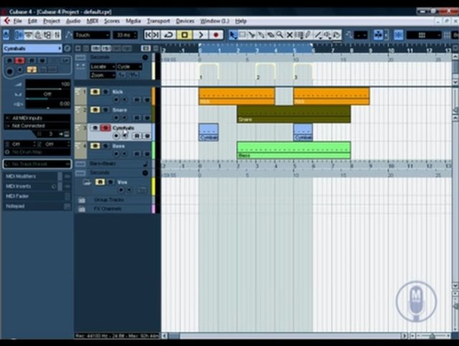Click the Stop transport button
This screenshot has height=346, width=459.
[x=184, y=35]
